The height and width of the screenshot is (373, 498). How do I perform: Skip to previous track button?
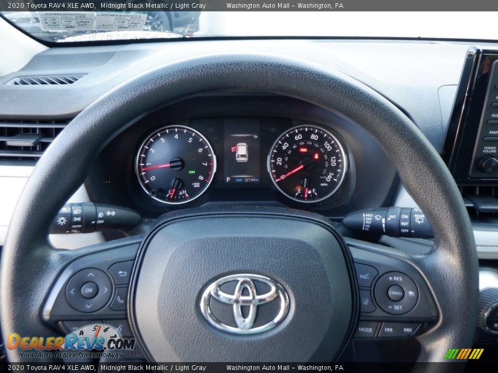[x=388, y=329]
